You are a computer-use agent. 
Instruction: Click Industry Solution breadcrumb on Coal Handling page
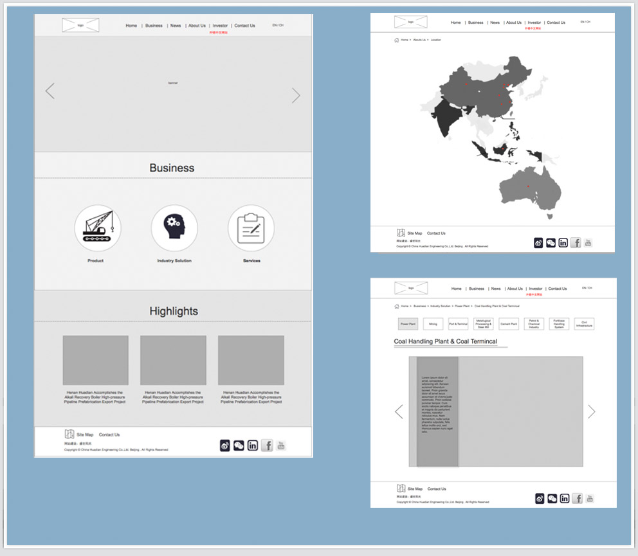click(x=441, y=306)
